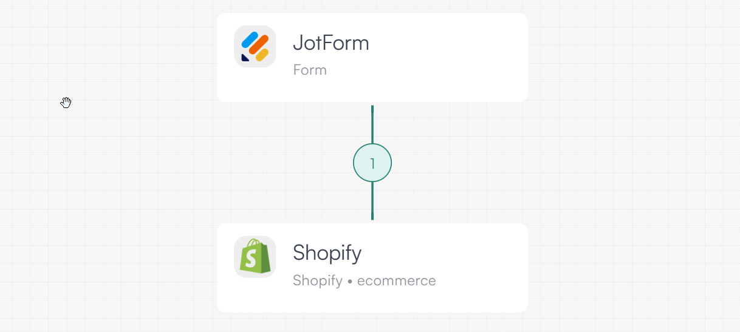
Task: Click the dark navy corner of JotForm logo
Action: 245,58
